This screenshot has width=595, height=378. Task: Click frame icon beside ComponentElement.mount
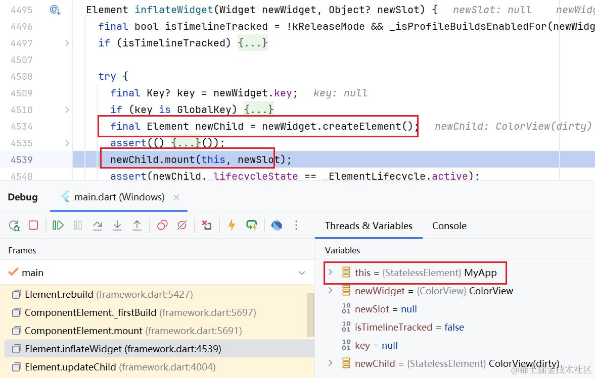pyautogui.click(x=16, y=331)
